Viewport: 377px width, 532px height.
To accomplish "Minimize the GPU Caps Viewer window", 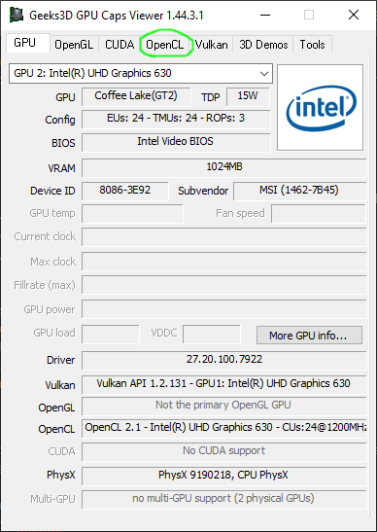I will coord(264,15).
